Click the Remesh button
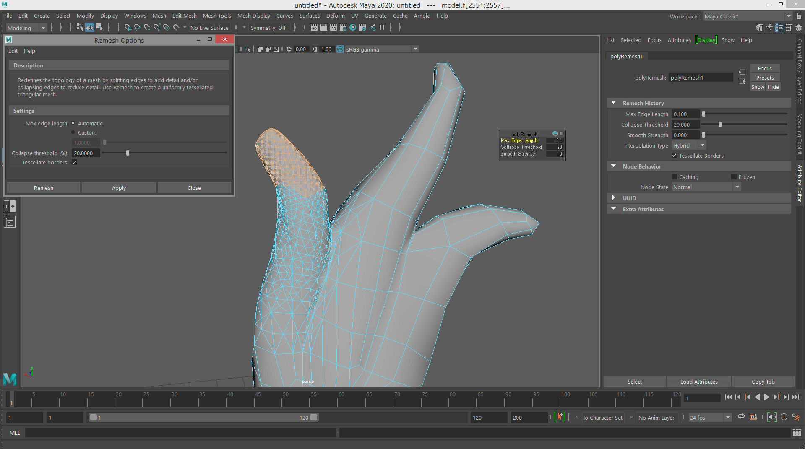The height and width of the screenshot is (449, 805). pyautogui.click(x=44, y=188)
